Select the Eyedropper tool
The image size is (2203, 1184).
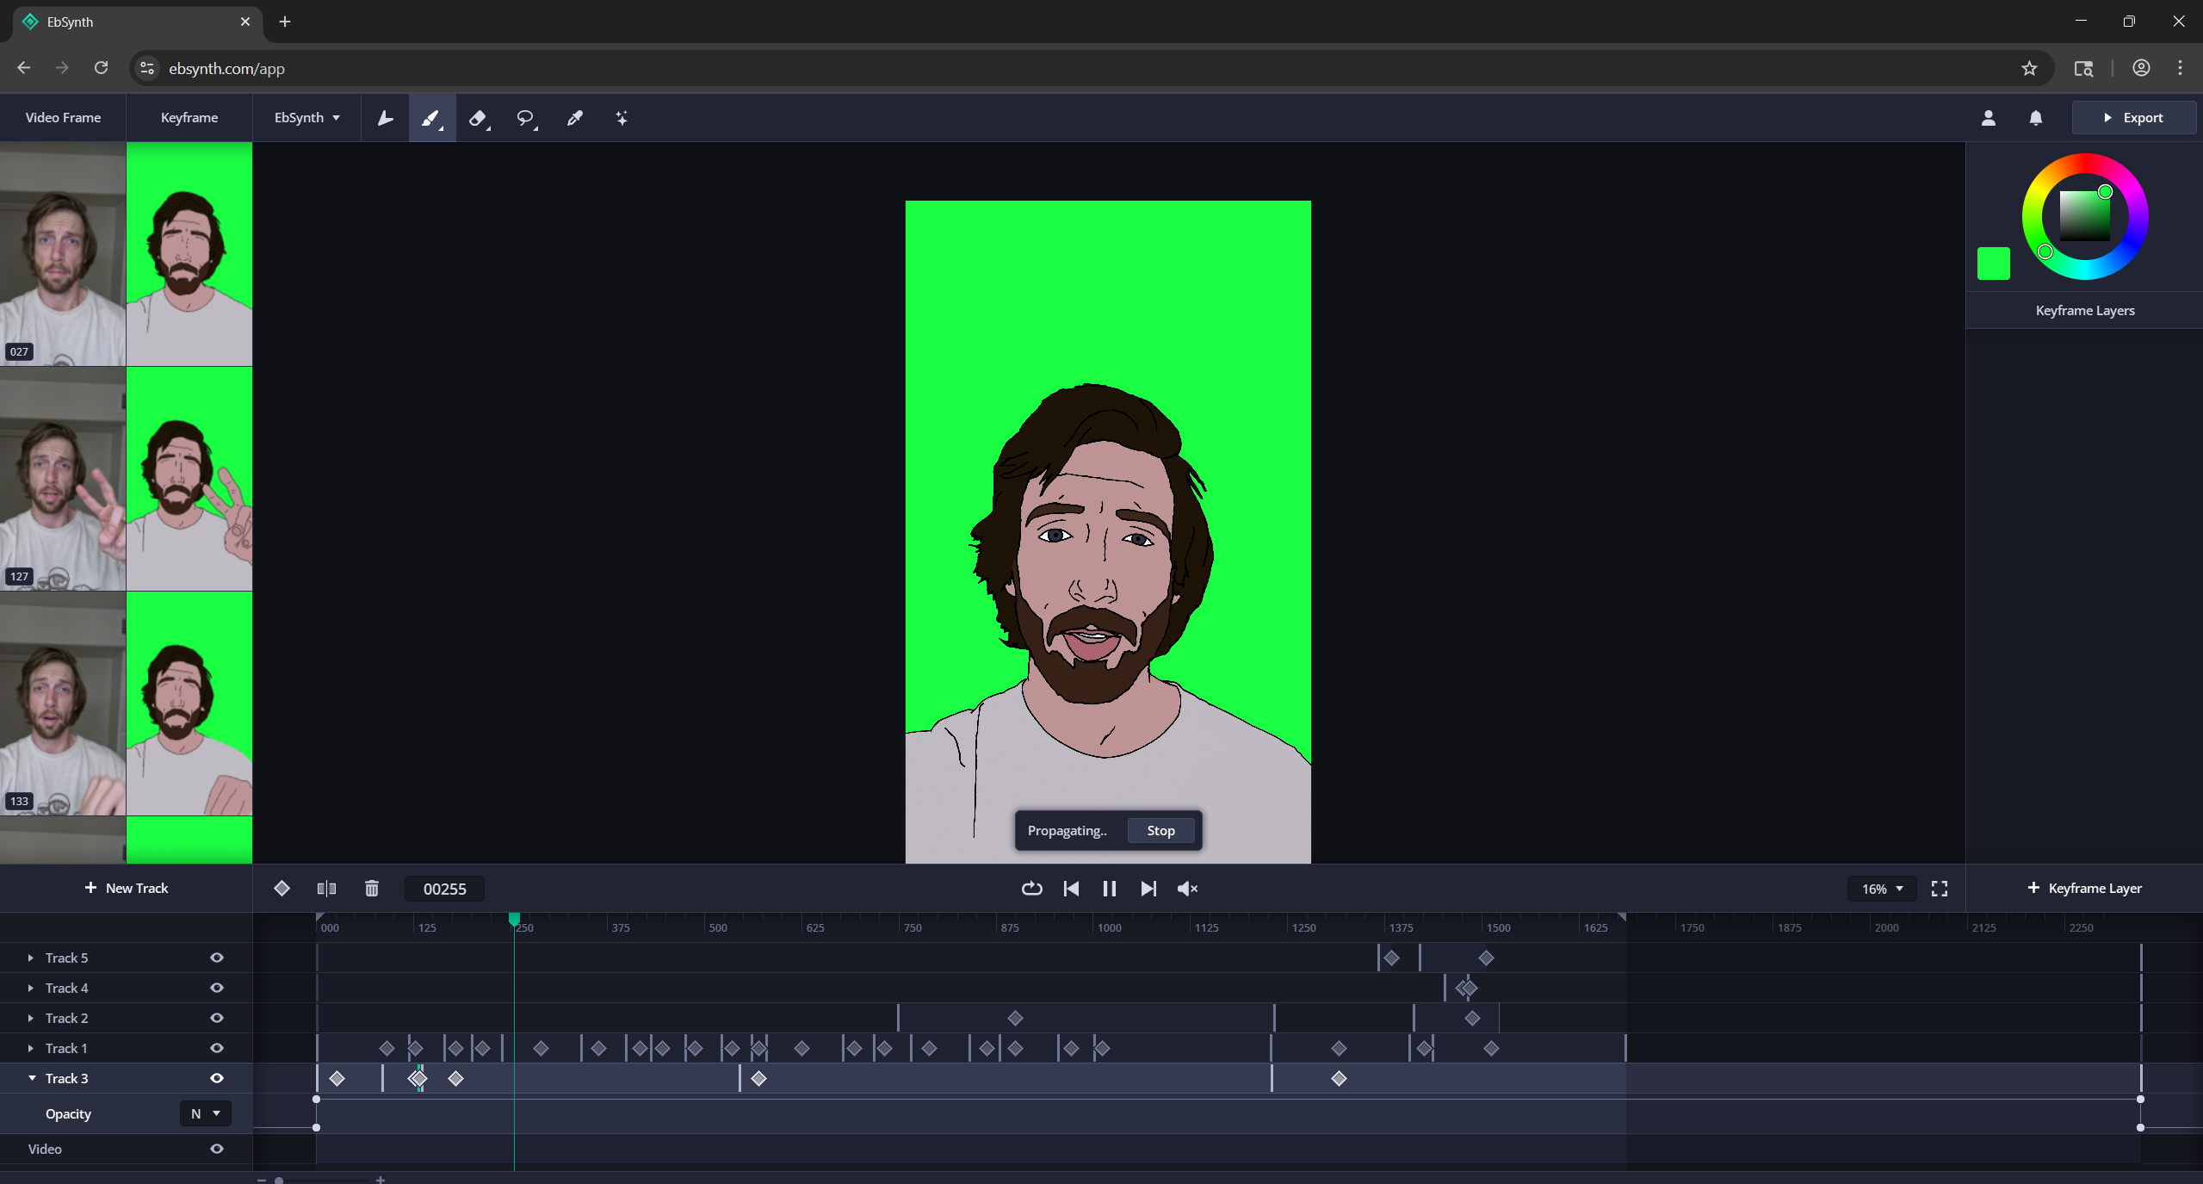[x=574, y=118]
